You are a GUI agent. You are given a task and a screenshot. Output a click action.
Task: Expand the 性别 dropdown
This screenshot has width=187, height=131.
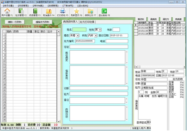[x=100, y=30]
